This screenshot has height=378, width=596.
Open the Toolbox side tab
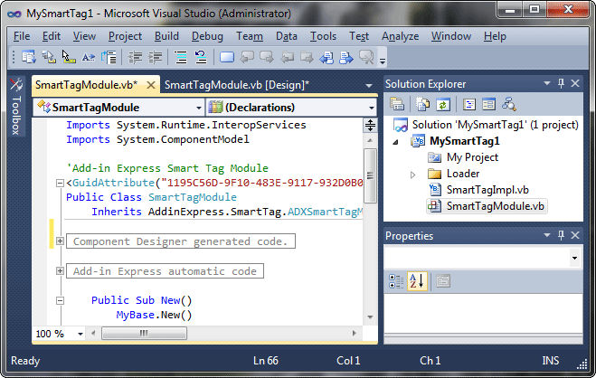click(x=16, y=107)
